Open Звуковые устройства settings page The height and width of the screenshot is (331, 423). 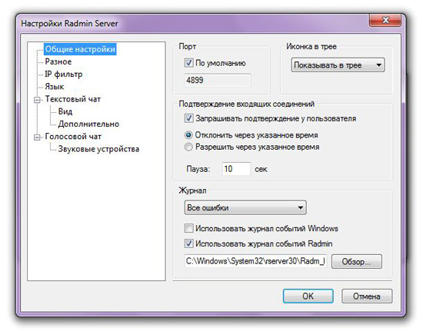coord(98,149)
